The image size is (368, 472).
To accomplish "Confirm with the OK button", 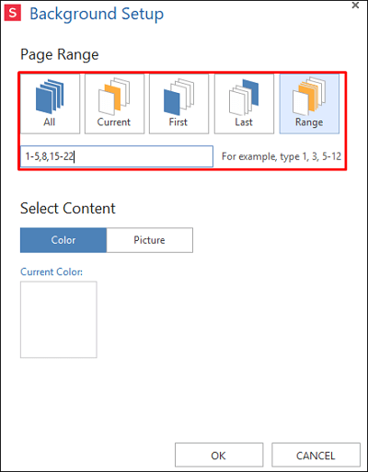I will 219,455.
